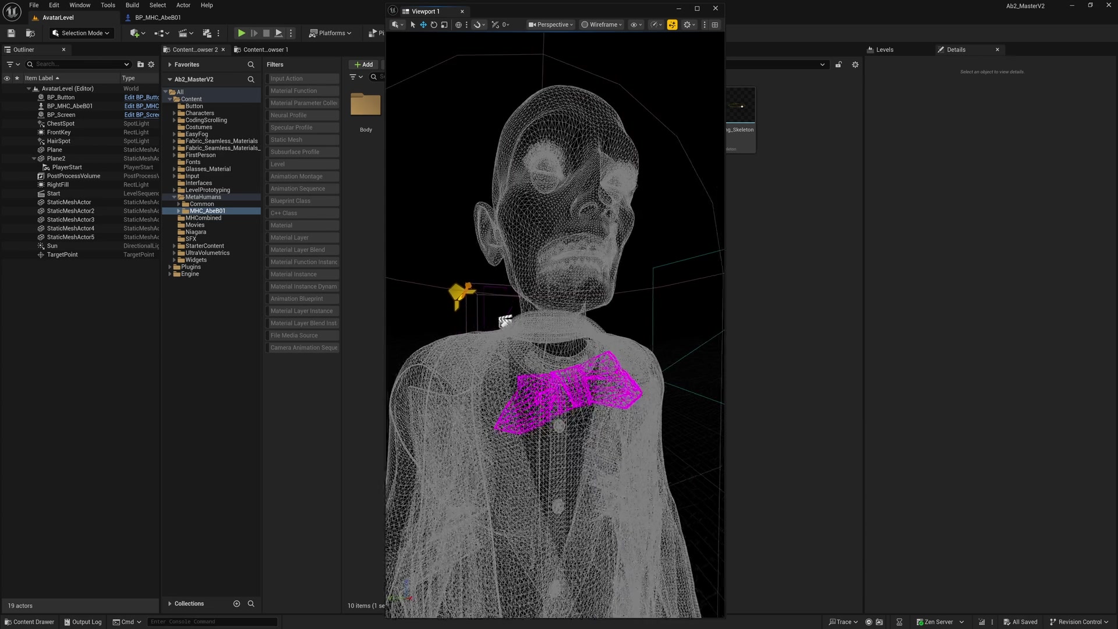Open the Platforms dropdown

330,33
